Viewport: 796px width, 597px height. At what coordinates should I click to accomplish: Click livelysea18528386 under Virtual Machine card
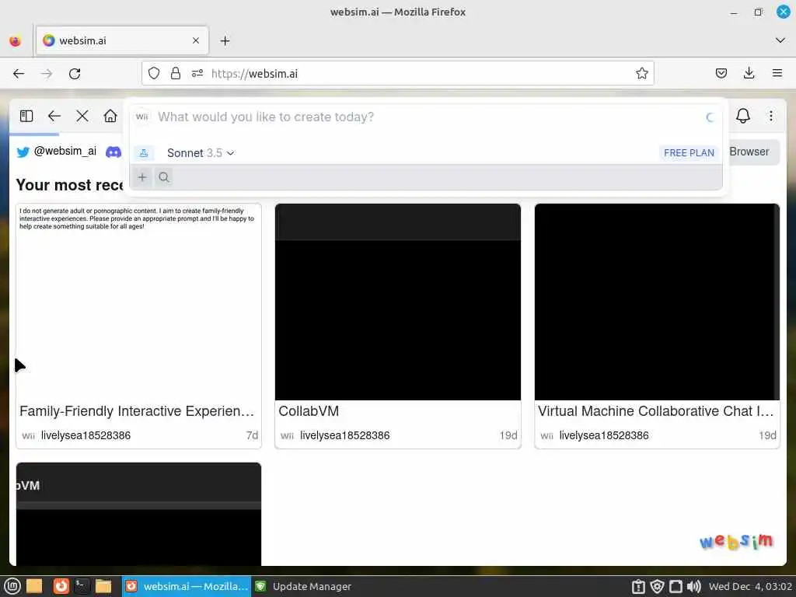point(604,435)
